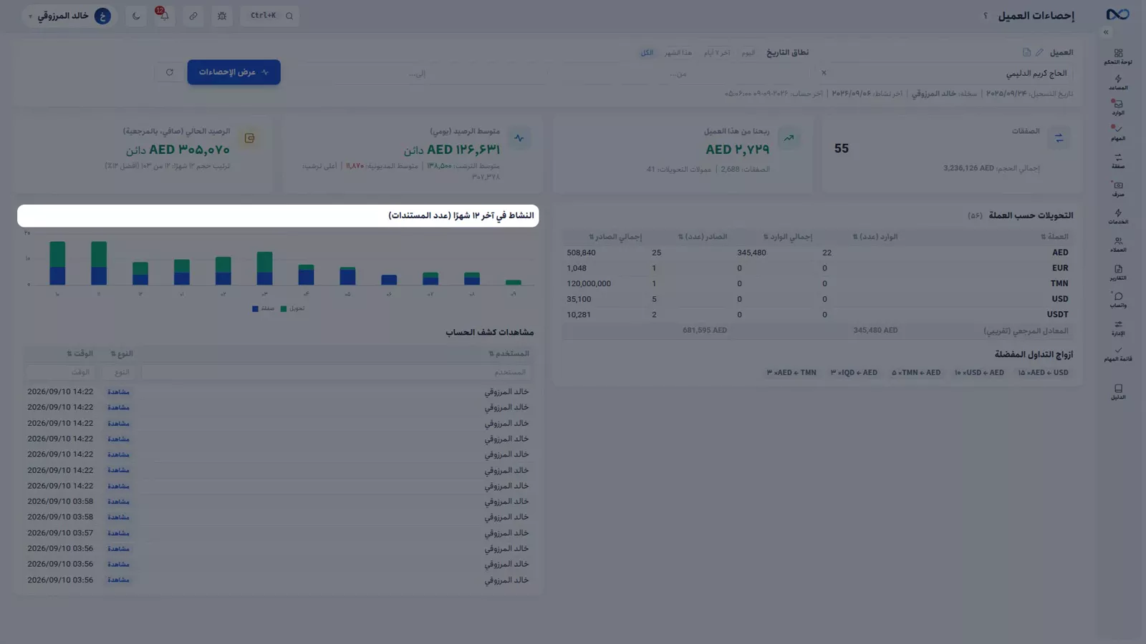Click the notifications bell with badge 12
Viewport: 1146px width, 644px height.
(x=165, y=16)
